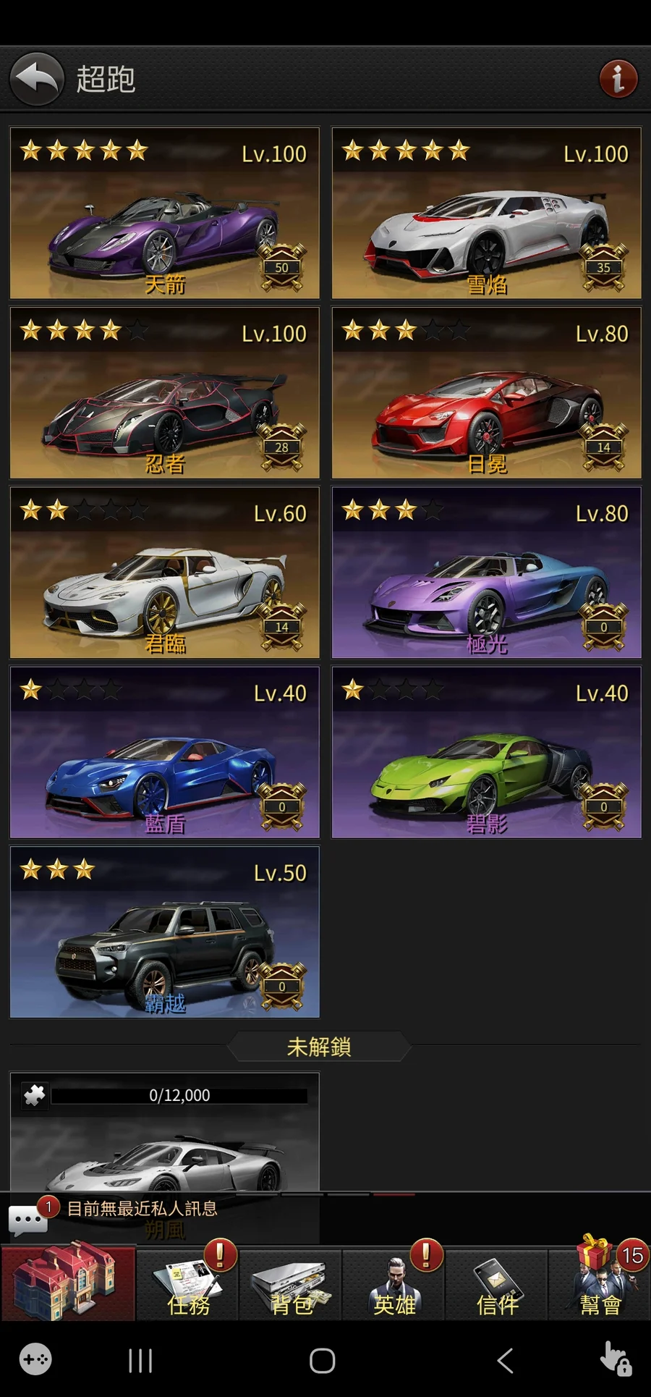Open the chat bubble message icon
This screenshot has height=1397, width=651.
click(x=29, y=1220)
